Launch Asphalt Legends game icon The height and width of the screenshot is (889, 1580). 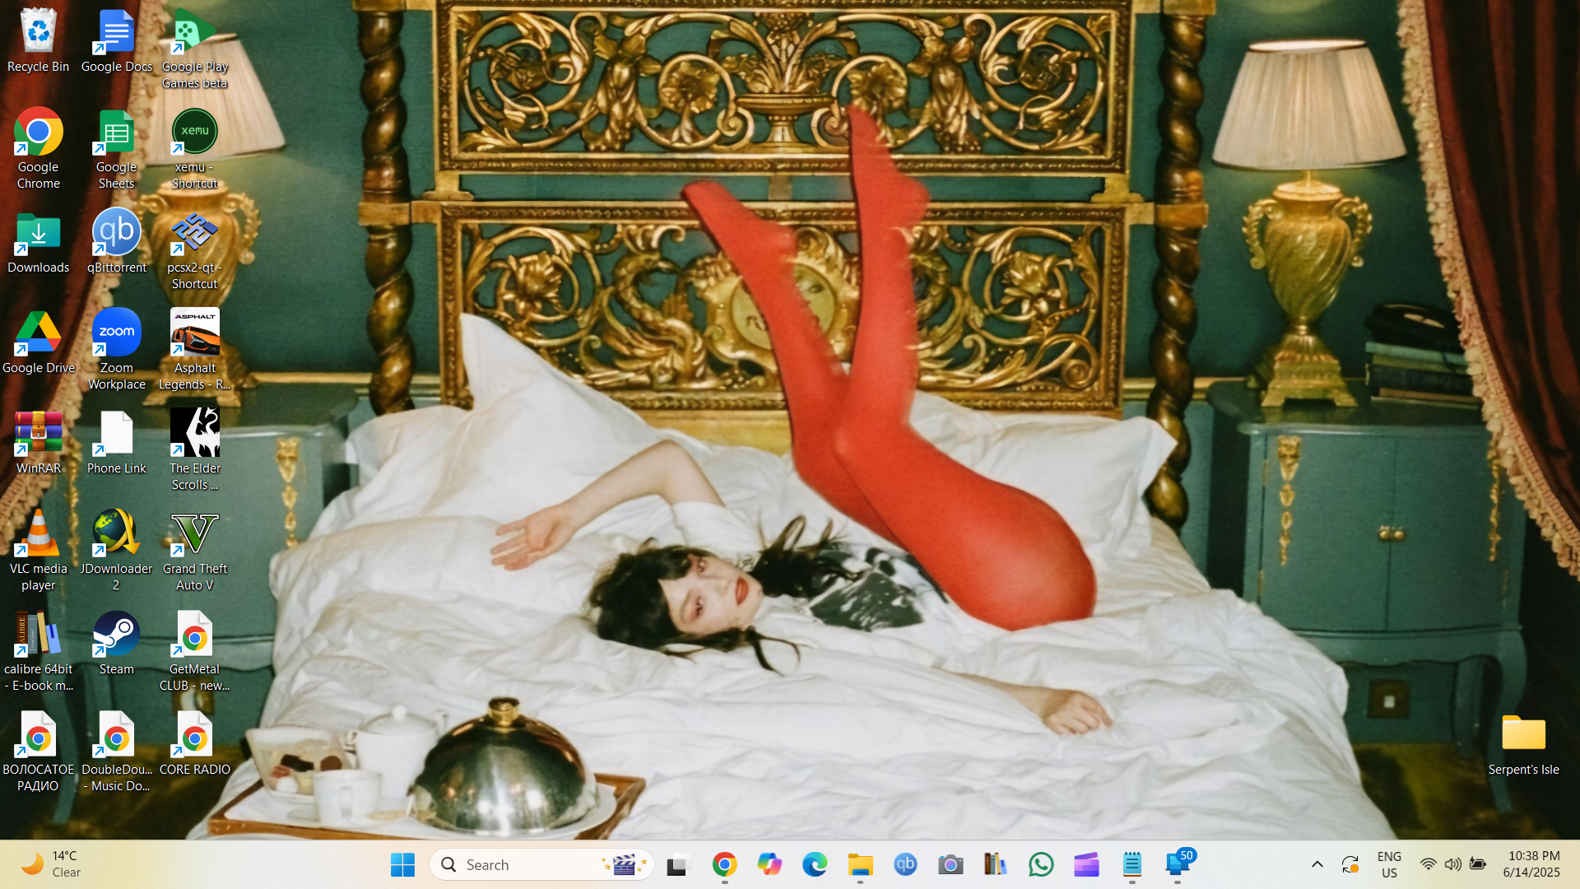pos(194,351)
